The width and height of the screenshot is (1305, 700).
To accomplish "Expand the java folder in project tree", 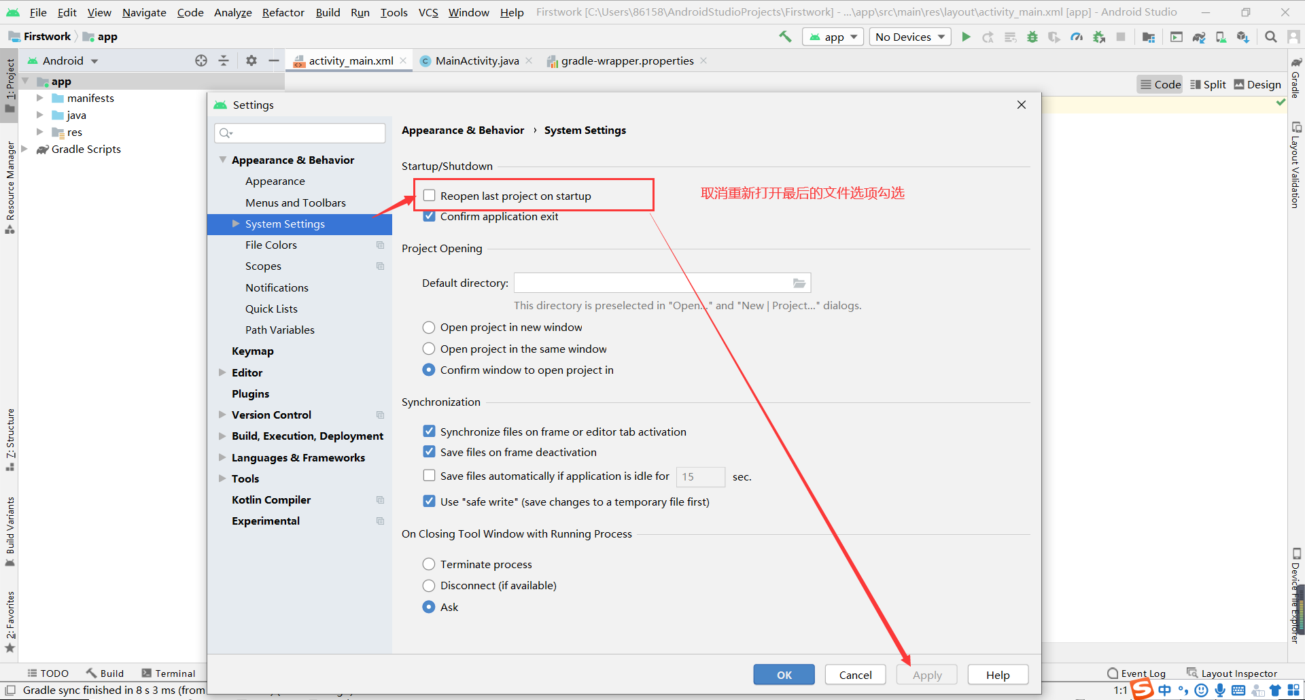I will pos(39,115).
